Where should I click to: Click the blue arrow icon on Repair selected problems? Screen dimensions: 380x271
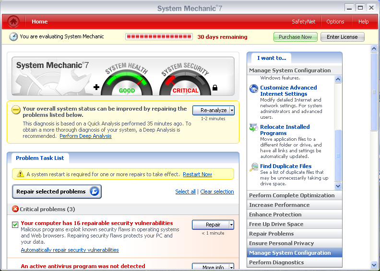(94, 192)
